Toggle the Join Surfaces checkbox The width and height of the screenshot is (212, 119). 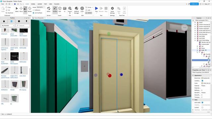tap(33, 13)
